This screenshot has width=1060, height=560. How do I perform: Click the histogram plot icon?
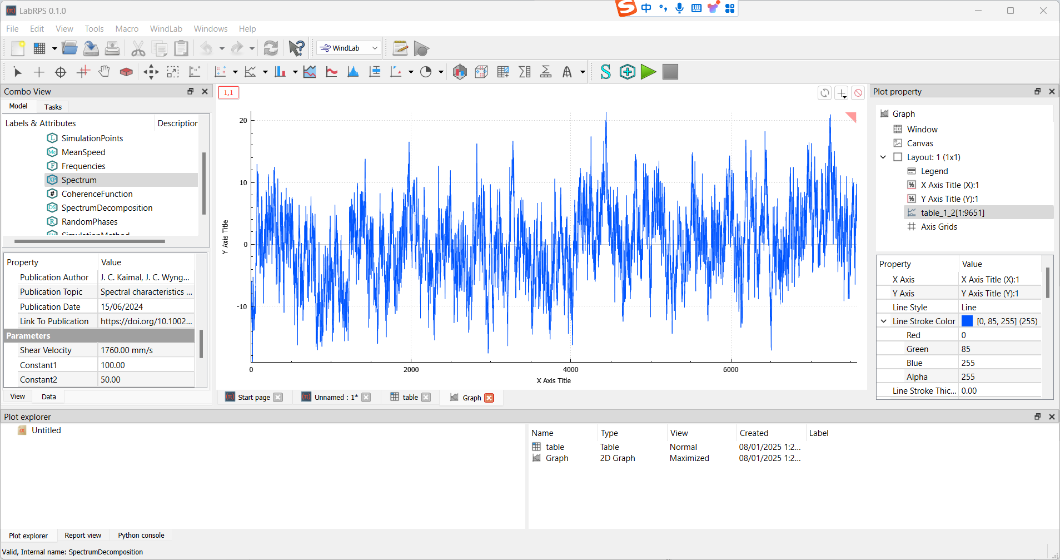point(353,72)
